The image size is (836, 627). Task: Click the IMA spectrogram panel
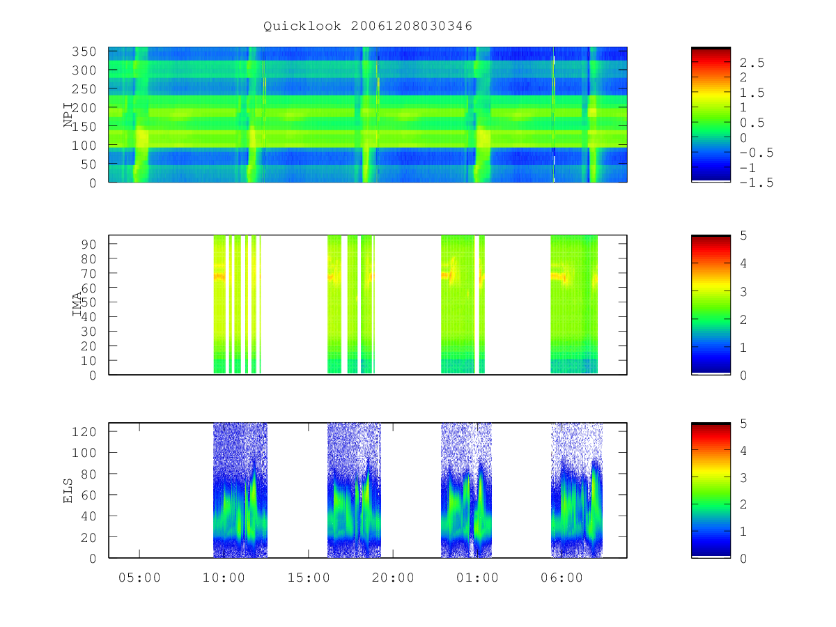(368, 304)
